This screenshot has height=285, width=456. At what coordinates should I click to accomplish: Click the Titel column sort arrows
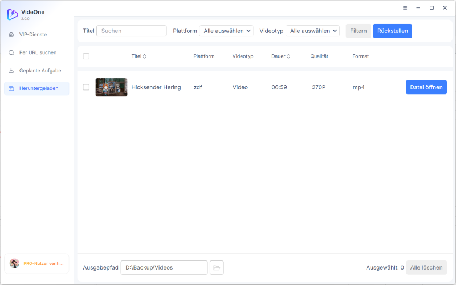pyautogui.click(x=145, y=56)
